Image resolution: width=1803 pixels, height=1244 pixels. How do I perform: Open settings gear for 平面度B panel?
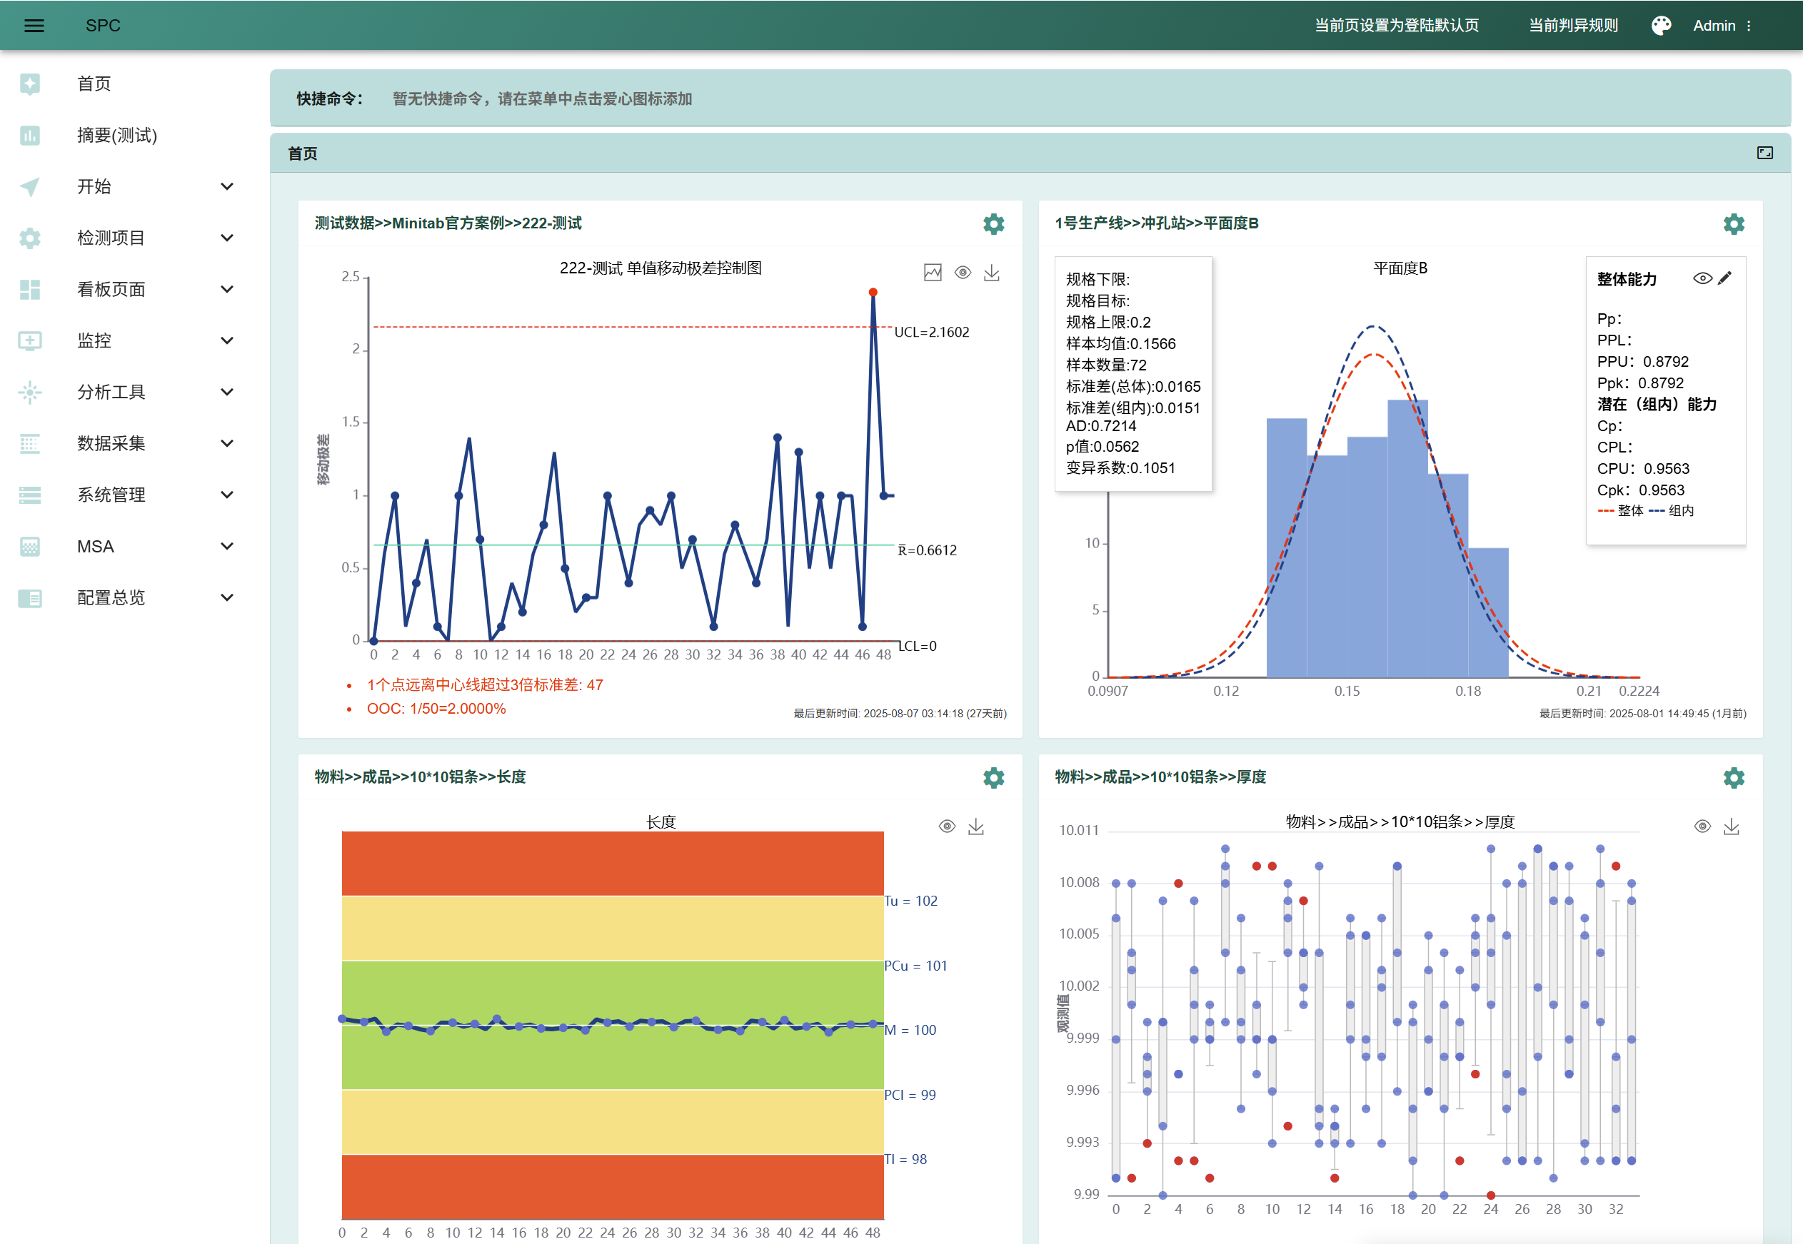click(x=1733, y=223)
